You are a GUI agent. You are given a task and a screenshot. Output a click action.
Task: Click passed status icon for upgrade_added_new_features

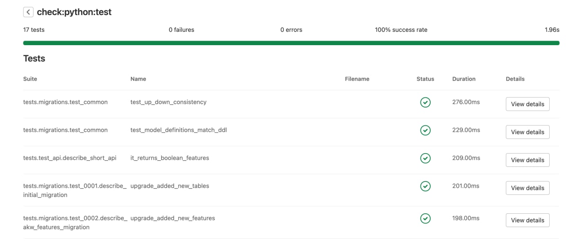coord(425,218)
